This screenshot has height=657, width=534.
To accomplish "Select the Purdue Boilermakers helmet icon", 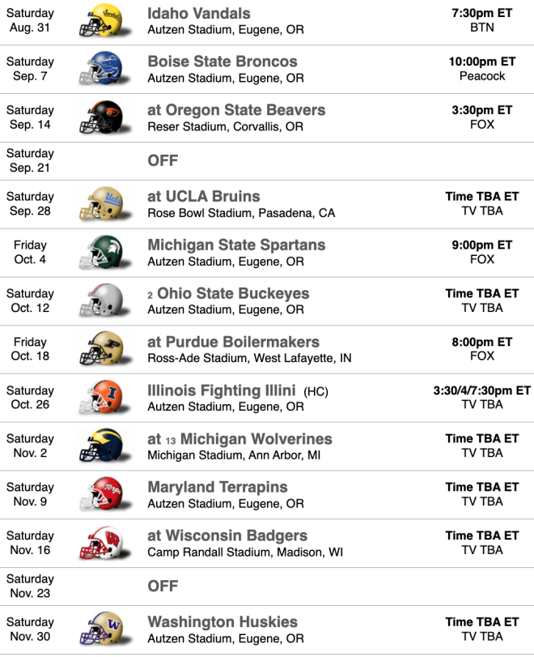I will click(105, 349).
